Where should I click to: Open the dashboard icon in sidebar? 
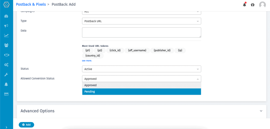tap(6, 16)
